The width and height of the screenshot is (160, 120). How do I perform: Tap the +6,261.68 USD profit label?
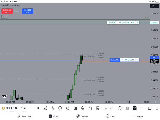pyautogui.click(x=126, y=23)
